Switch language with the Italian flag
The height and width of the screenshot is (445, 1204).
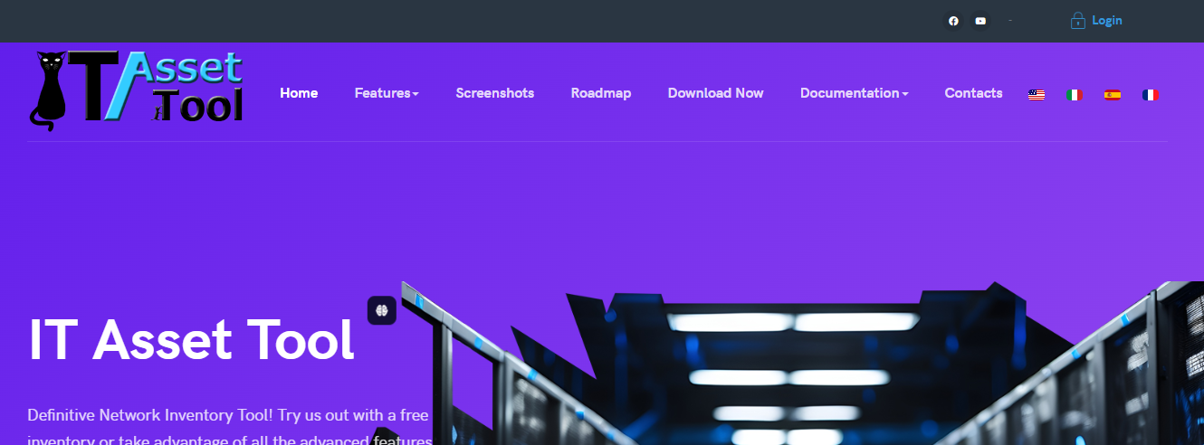coord(1075,95)
